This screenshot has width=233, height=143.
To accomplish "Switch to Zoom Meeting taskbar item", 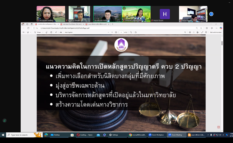I will coord(177,135).
